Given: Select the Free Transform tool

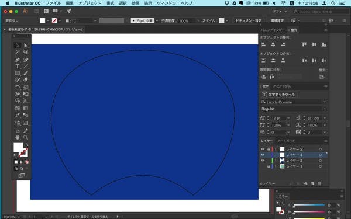Looking at the screenshot, I should pyautogui.click(x=26, y=94).
